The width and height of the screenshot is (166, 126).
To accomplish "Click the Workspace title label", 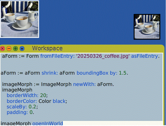I will (x=47, y=48).
